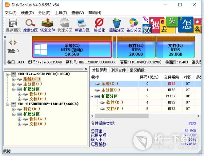This screenshot has width=204, height=156.
Task: Click drive icon beside 其它(D:) in tree
Action: 19,109
